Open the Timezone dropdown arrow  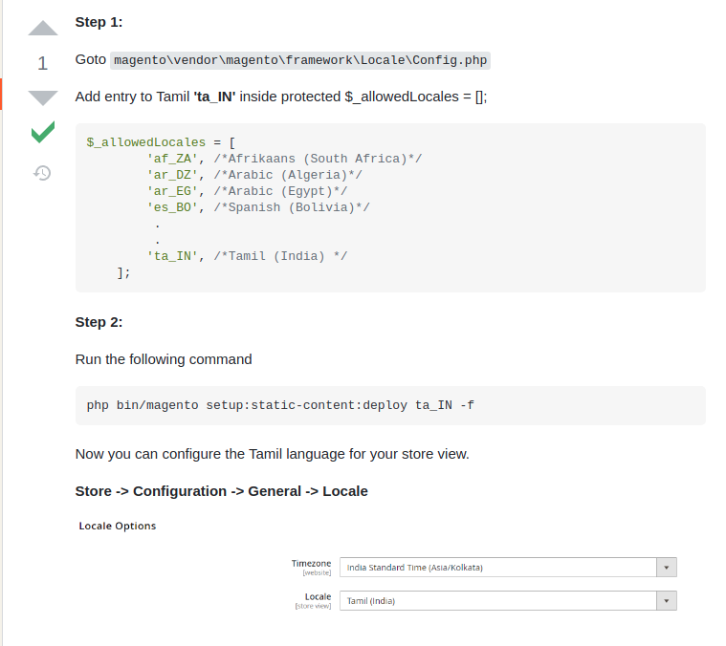[667, 568]
